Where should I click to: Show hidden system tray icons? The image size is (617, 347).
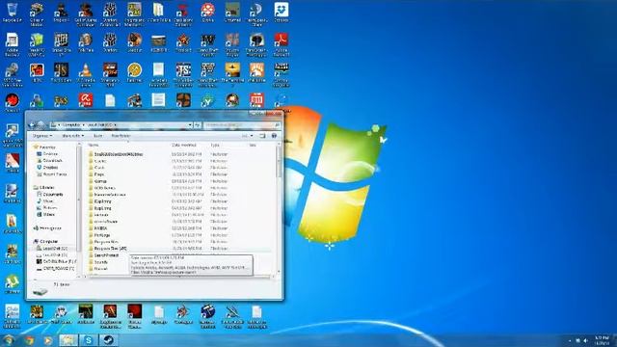[x=570, y=340]
